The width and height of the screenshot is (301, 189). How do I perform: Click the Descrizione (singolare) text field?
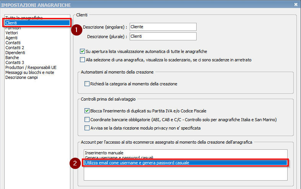tap(163, 27)
